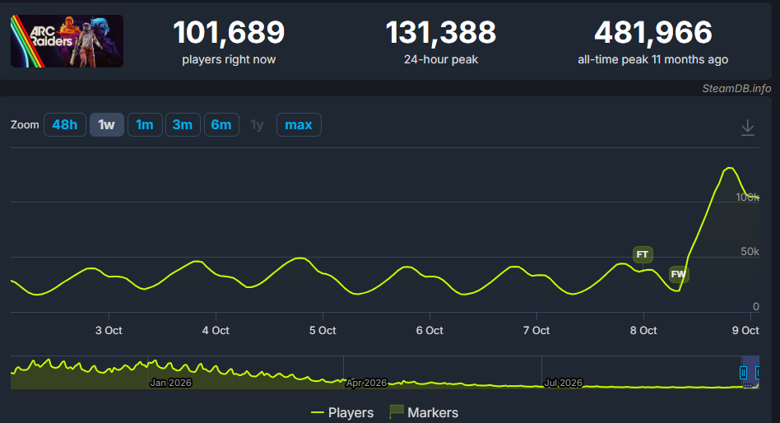Image resolution: width=780 pixels, height=423 pixels.
Task: Show the max zoom range
Action: (299, 124)
